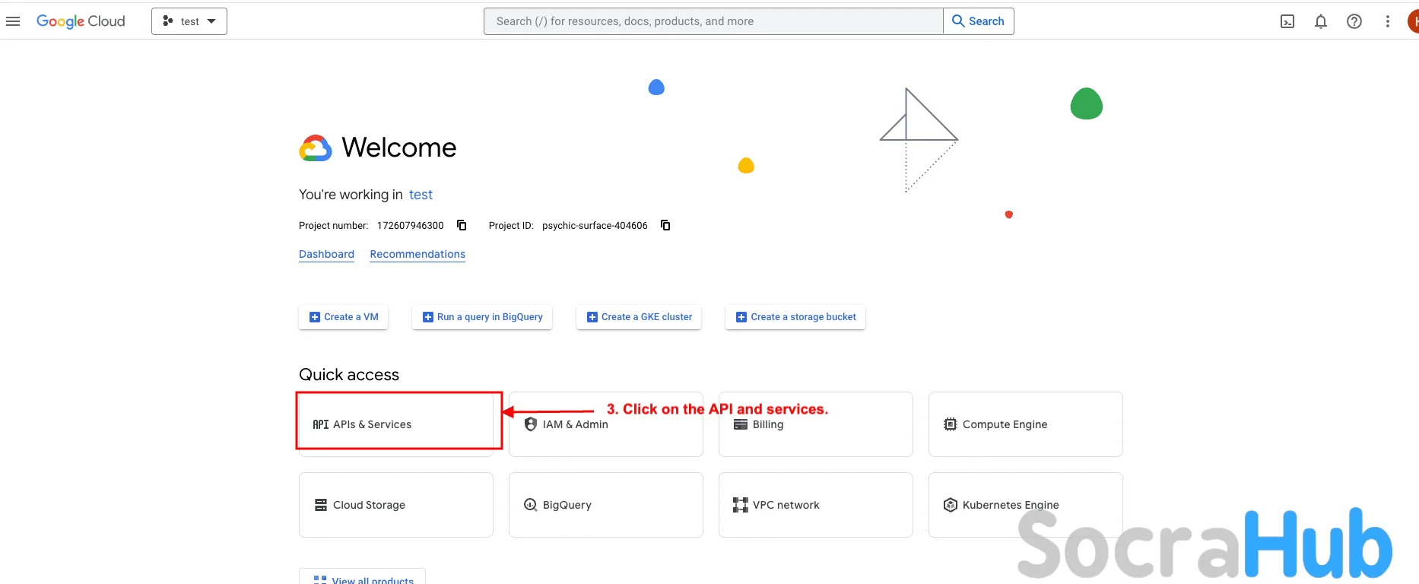Image resolution: width=1419 pixels, height=584 pixels.
Task: Copy the project ID
Action: pyautogui.click(x=665, y=225)
